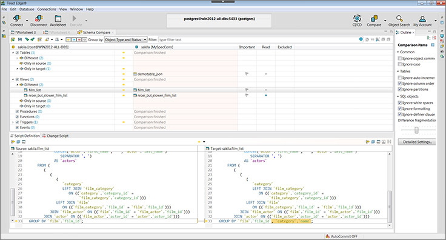
Task: Click the save icon in compare toolbar
Action: click(20, 39)
